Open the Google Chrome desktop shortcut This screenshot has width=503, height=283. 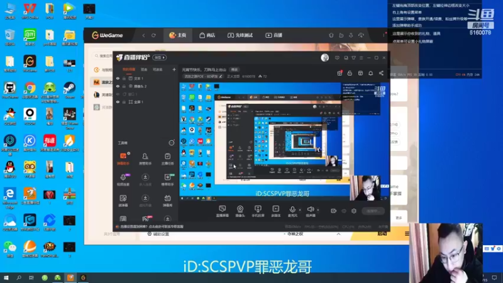[x=30, y=90]
